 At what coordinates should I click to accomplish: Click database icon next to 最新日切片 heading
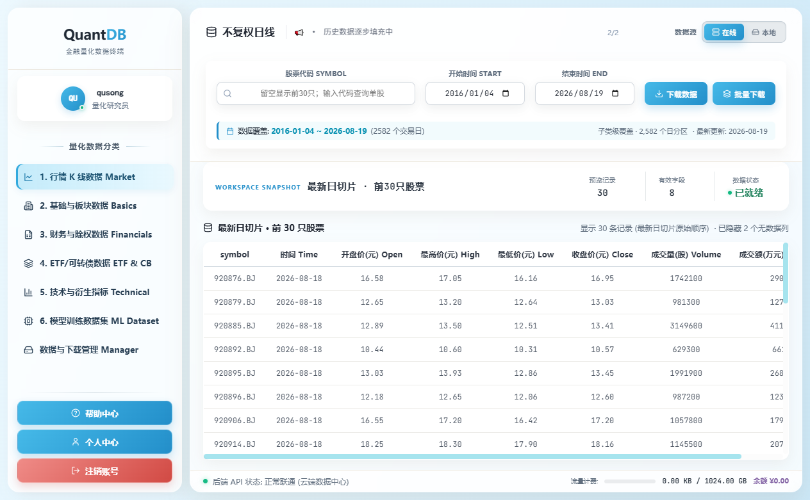208,228
